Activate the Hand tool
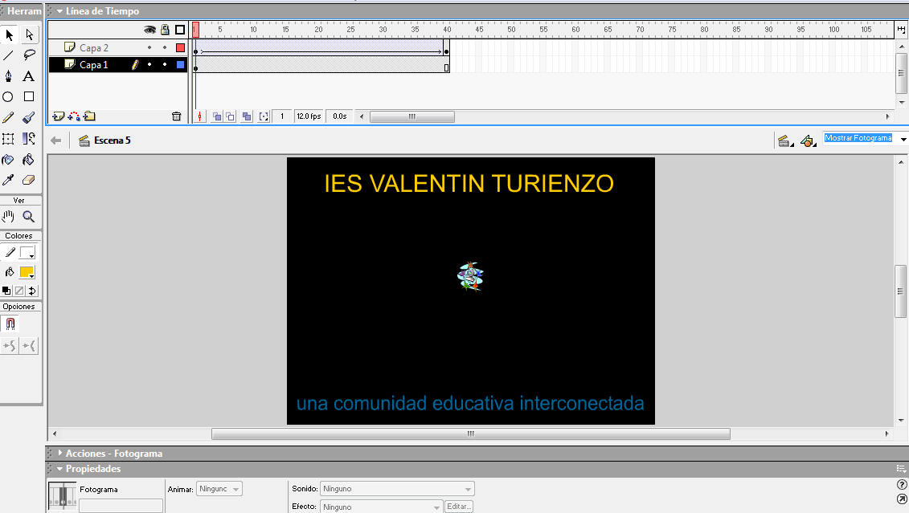 tap(8, 217)
